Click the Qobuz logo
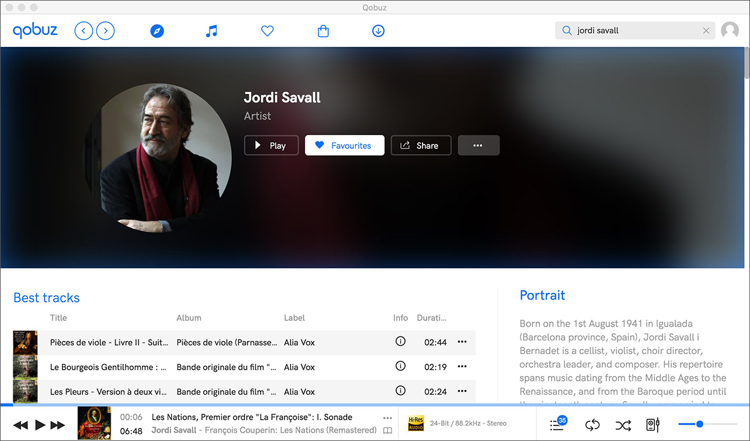The image size is (750, 441). (35, 31)
